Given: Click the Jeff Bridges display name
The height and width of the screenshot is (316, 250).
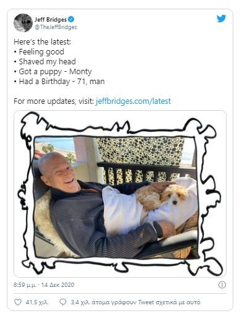Looking at the screenshot, I should click(x=51, y=20).
